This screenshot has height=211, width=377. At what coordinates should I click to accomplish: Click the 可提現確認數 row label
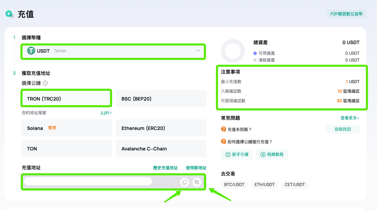pyautogui.click(x=233, y=101)
